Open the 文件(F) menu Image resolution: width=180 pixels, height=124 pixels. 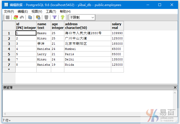click(9, 11)
